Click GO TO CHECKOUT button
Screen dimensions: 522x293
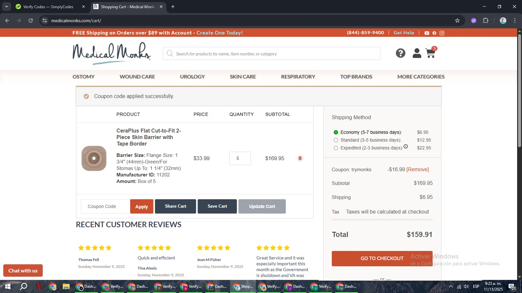(382, 259)
